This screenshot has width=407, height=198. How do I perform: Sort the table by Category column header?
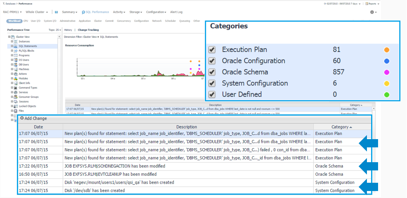341,127
